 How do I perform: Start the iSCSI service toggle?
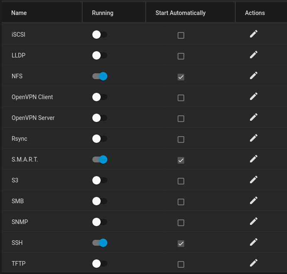pos(100,35)
